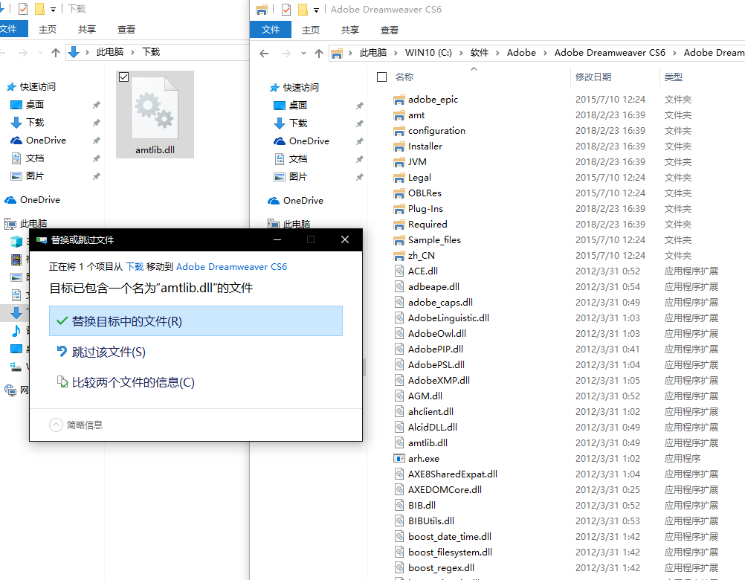Screen dimensions: 745x580
Task: Click 软件 in the address breadcrumb
Action: (480, 53)
